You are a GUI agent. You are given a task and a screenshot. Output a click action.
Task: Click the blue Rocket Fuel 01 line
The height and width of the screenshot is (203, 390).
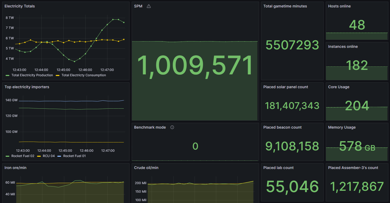pyautogui.click(x=71, y=101)
